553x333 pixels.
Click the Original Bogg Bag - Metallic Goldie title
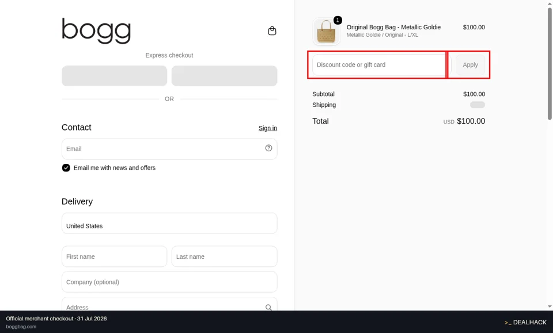click(393, 27)
